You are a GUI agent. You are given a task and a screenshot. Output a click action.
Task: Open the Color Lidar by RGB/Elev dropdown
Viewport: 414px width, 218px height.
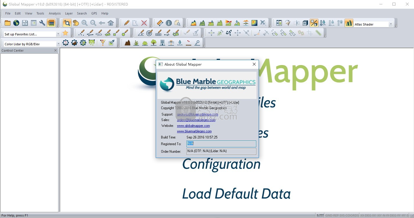(58, 44)
